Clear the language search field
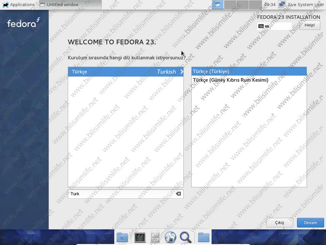The image size is (326, 245). point(178,194)
